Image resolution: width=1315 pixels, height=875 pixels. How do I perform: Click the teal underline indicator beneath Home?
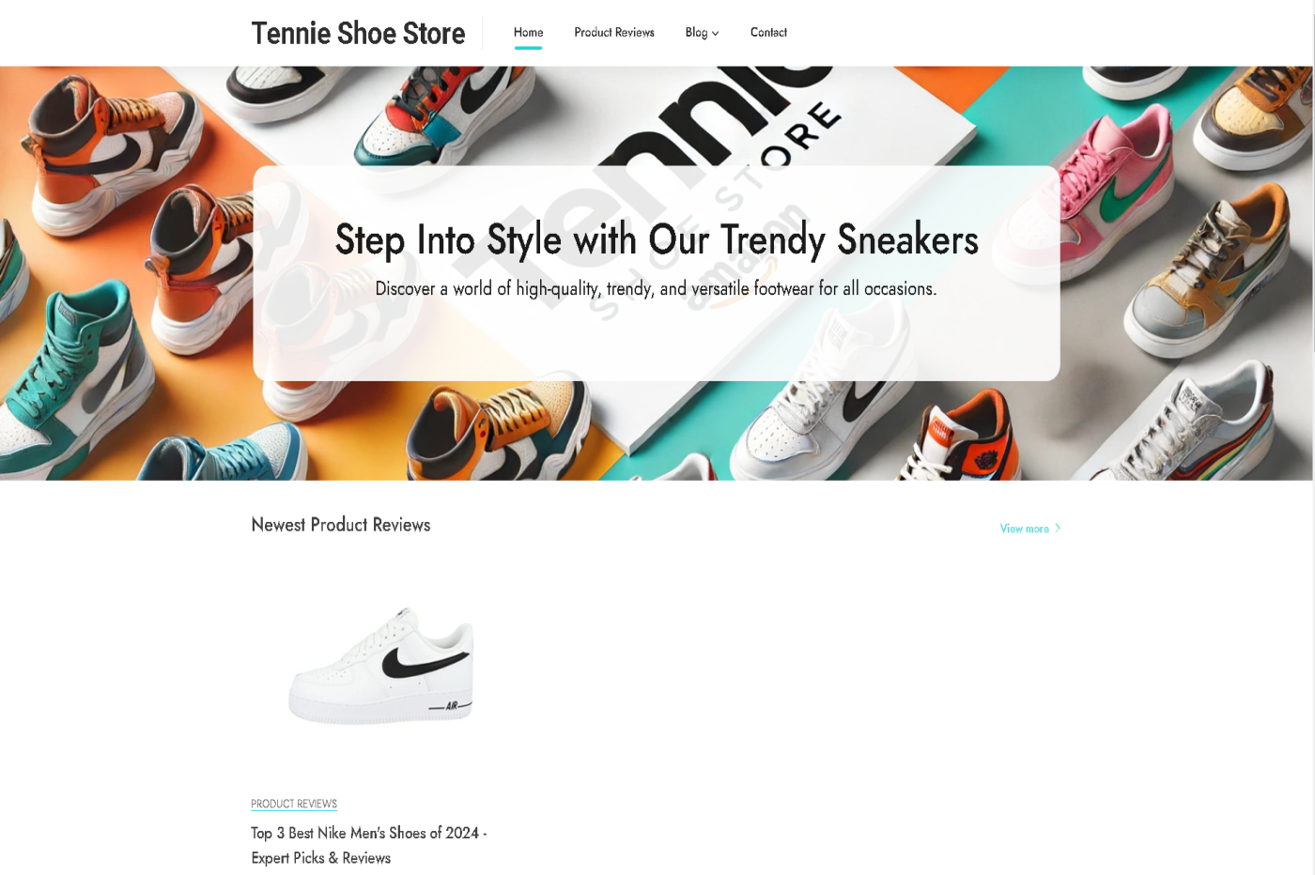[528, 47]
